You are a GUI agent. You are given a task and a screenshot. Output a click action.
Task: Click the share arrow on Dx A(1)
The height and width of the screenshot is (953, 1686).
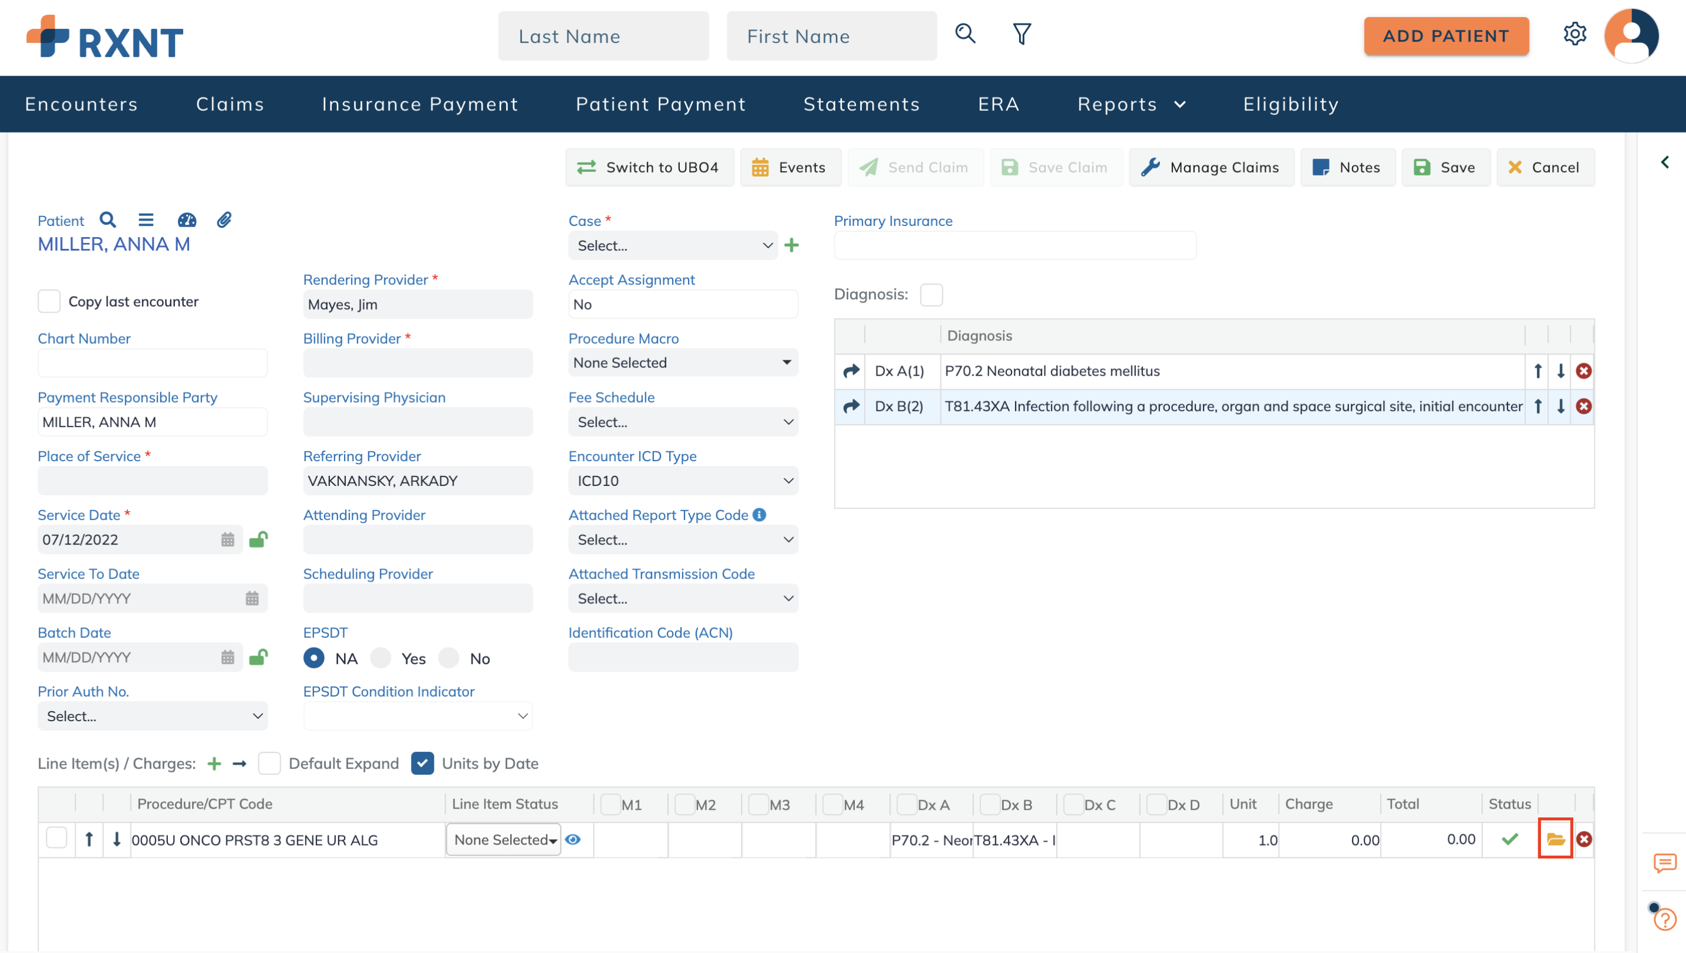click(851, 371)
